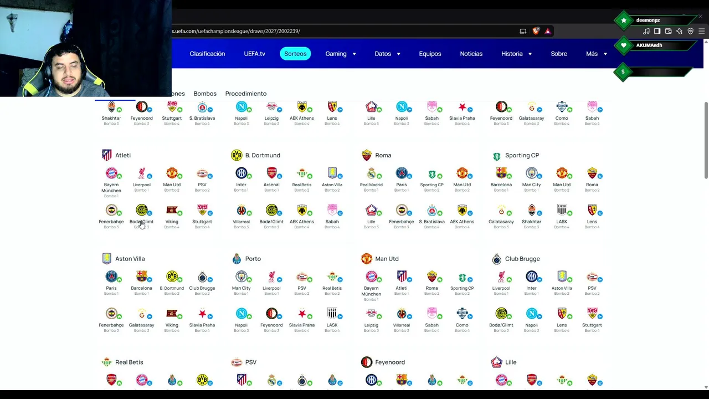Expand the Más dropdown menu
Screen dimensions: 709x399
(x=597, y=54)
